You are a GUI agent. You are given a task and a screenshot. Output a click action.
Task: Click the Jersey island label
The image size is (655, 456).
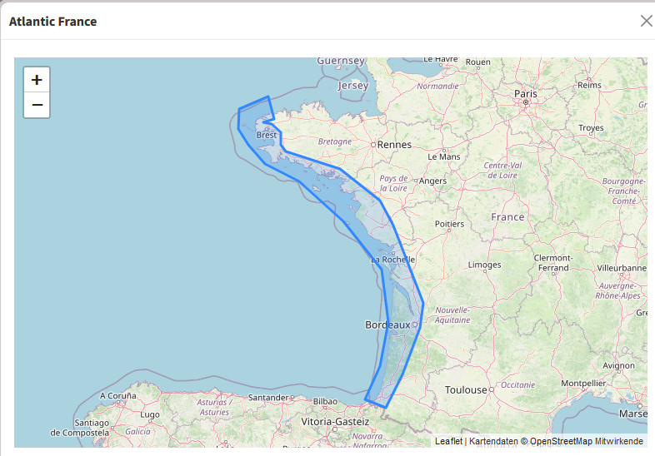(353, 86)
